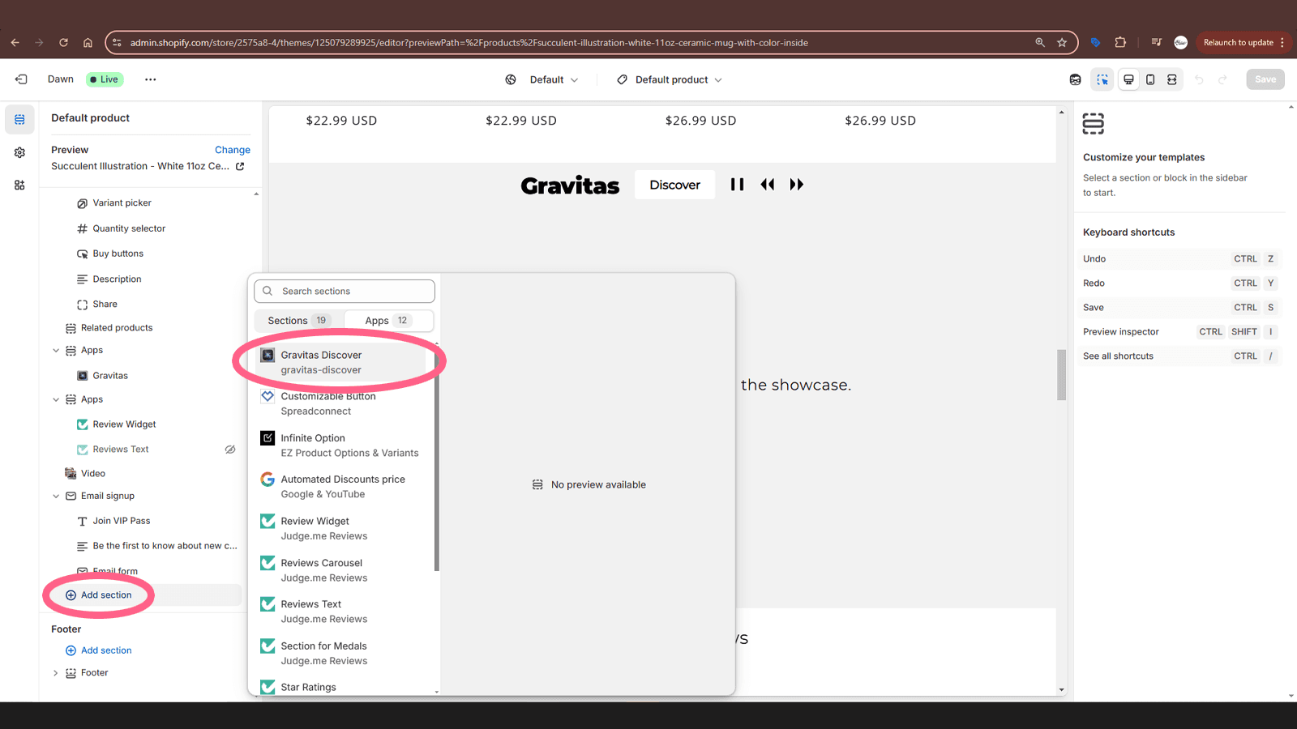The height and width of the screenshot is (729, 1297).
Task: Select the Description block
Action: [x=117, y=279]
